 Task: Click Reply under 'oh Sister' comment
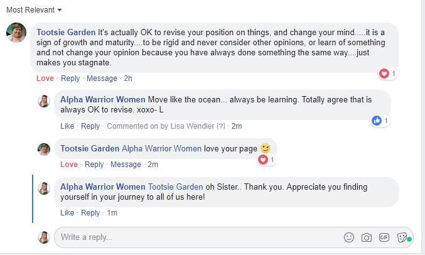click(90, 213)
